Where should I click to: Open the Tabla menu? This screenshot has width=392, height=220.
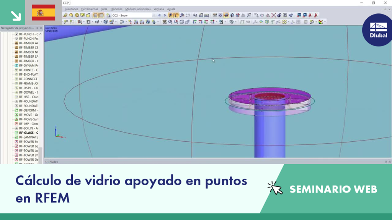(x=104, y=9)
